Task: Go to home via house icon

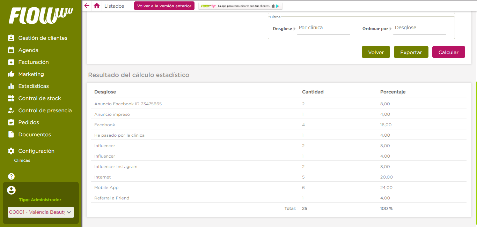Action: pos(97,6)
